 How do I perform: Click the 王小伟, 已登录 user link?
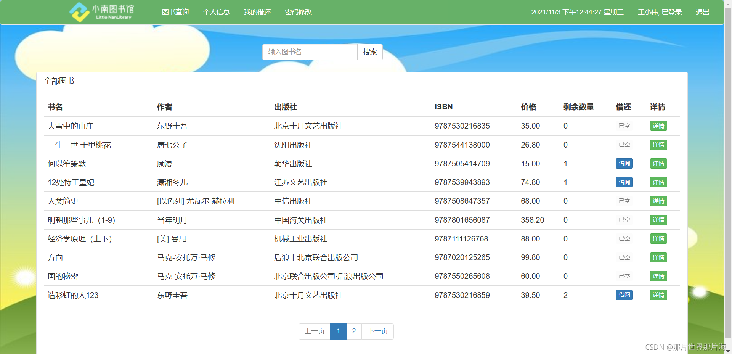(660, 12)
